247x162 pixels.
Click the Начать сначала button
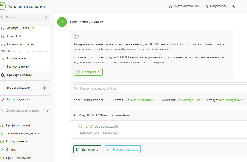[x=123, y=150]
